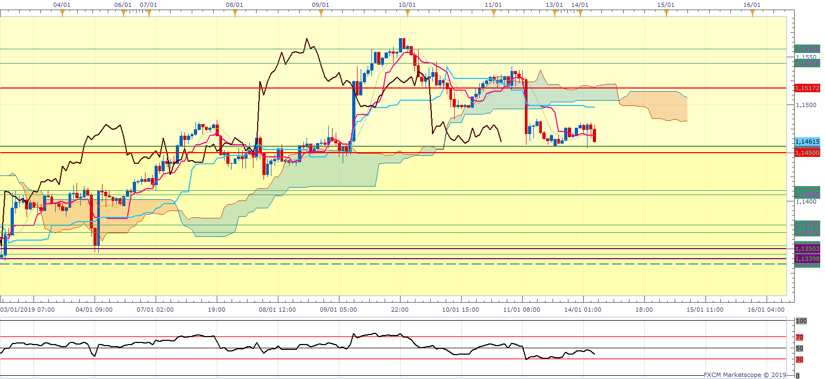This screenshot has height=379, width=825.
Task: Select the 10/01 orange marker at top
Action: coord(407,14)
